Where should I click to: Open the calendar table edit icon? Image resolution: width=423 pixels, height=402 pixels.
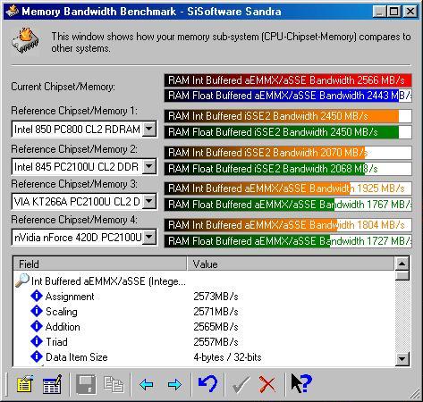(x=52, y=384)
